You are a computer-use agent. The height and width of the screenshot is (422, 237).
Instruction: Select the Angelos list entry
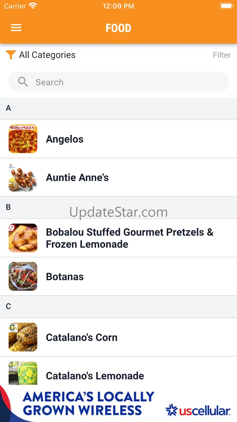pyautogui.click(x=118, y=139)
